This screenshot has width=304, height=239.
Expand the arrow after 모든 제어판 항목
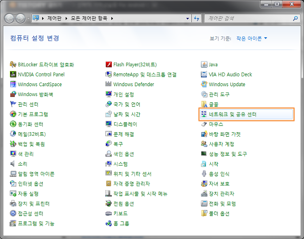[112, 19]
